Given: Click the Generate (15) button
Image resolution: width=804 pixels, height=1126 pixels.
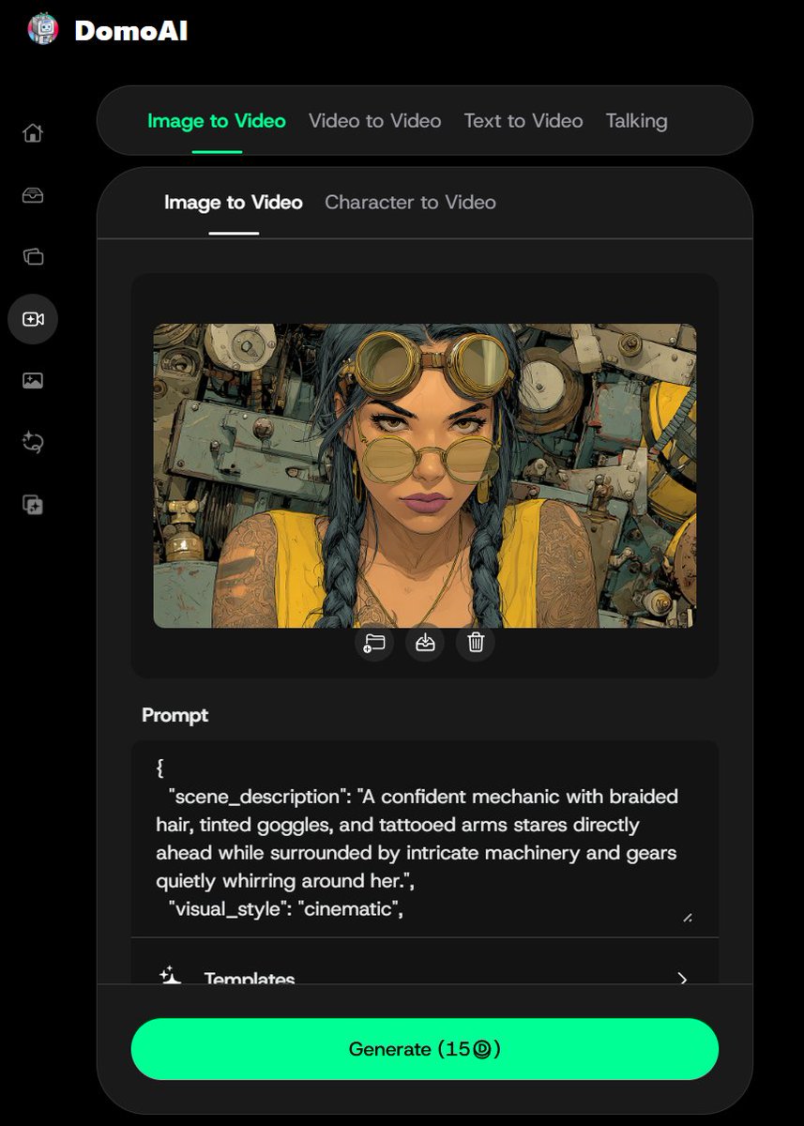Looking at the screenshot, I should tap(425, 1049).
